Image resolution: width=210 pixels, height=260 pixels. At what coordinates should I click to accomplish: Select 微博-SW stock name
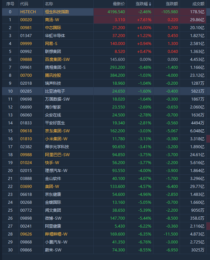pos(53,219)
